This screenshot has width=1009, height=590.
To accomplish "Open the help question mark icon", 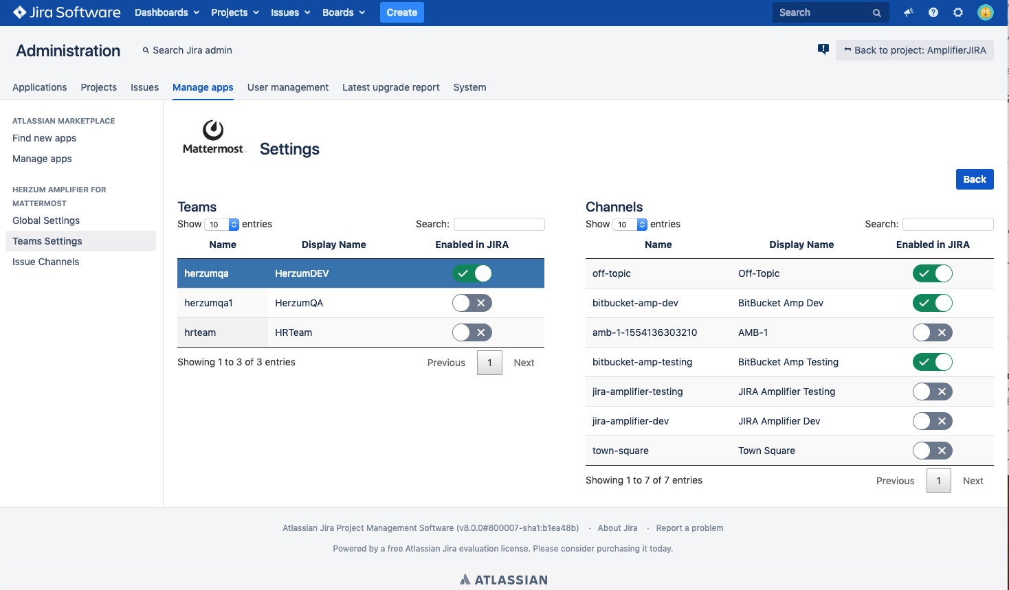I will pyautogui.click(x=933, y=12).
